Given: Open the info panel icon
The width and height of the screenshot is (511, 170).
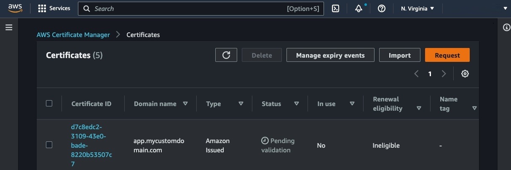Looking at the screenshot, I should click(x=507, y=28).
